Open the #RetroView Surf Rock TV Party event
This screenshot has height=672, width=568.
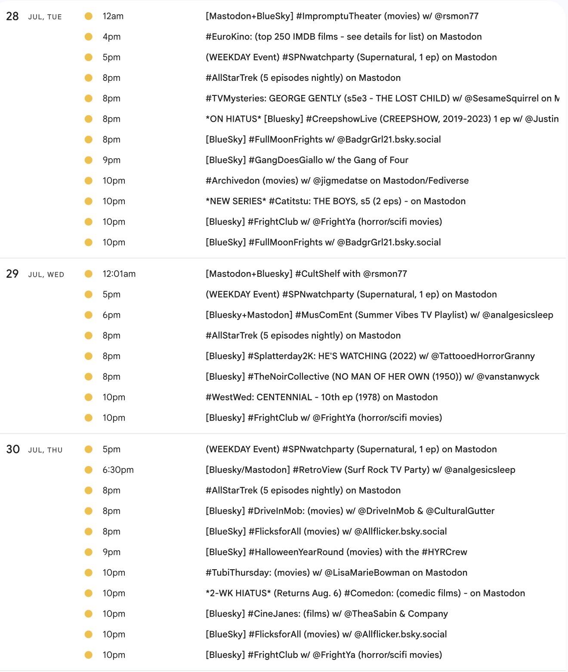(361, 470)
